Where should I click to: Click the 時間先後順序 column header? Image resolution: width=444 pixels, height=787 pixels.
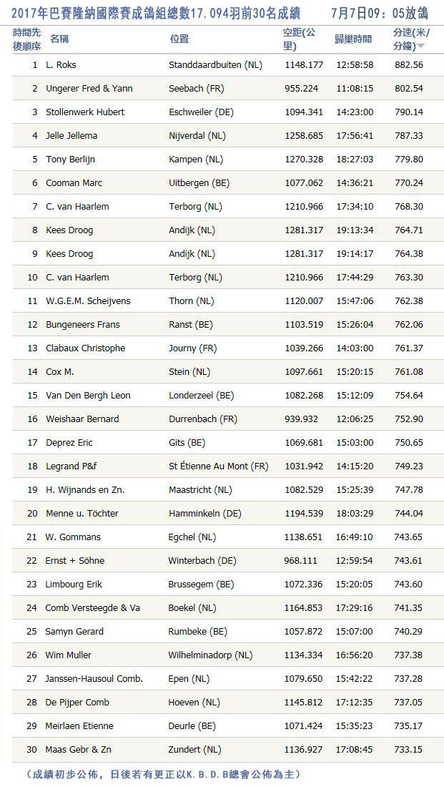click(27, 39)
